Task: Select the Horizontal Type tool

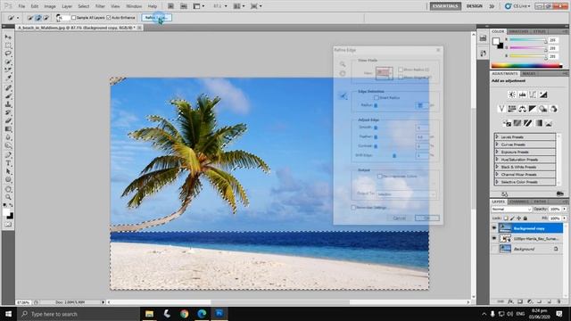Action: [x=8, y=163]
